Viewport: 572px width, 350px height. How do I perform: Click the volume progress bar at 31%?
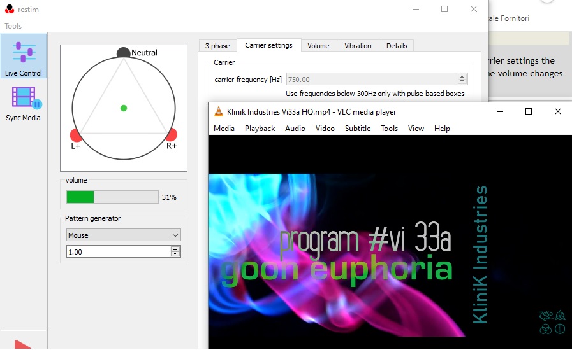pyautogui.click(x=112, y=197)
